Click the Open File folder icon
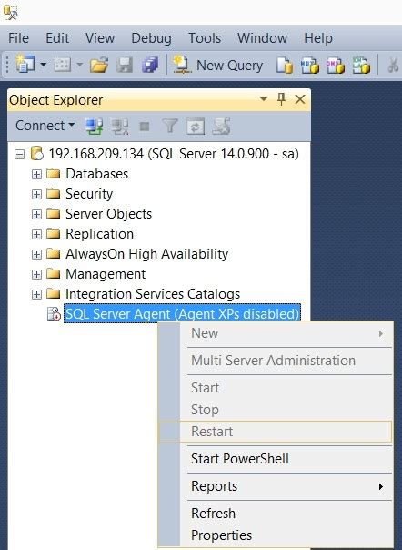Image resolution: width=402 pixels, height=550 pixels. point(99,66)
